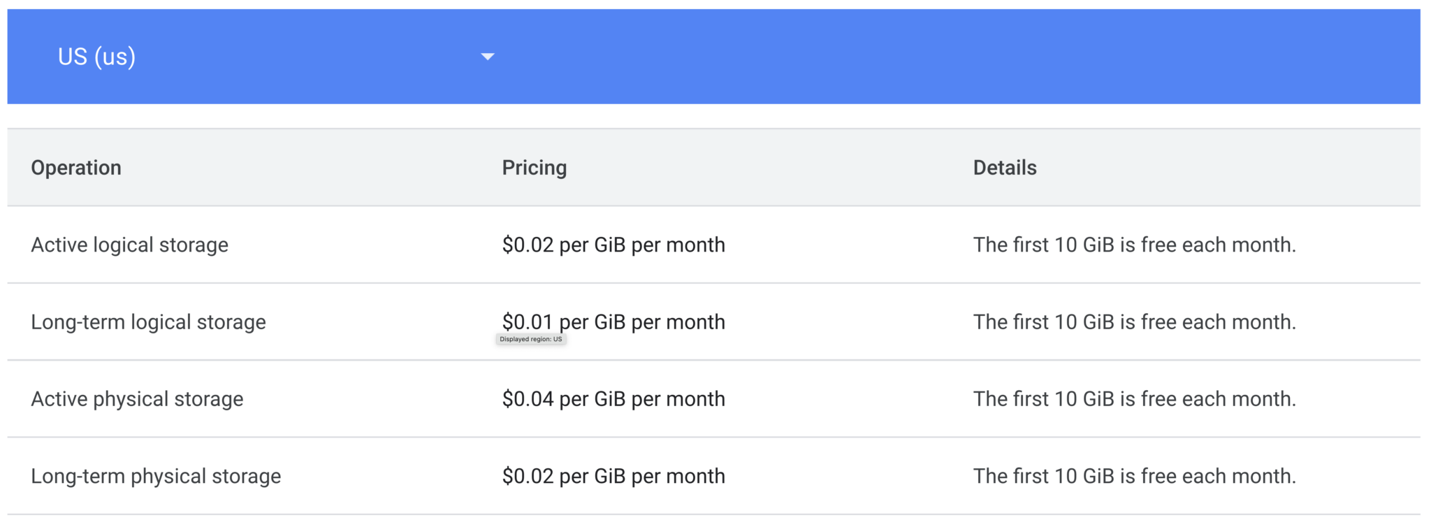Image resolution: width=1431 pixels, height=527 pixels.
Task: Click the $0.02 per GiB Long-term physical price
Action: pyautogui.click(x=613, y=476)
